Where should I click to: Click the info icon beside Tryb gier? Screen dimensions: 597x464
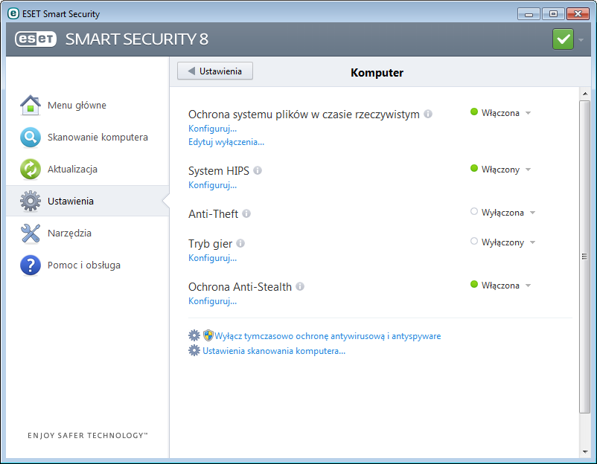click(240, 243)
